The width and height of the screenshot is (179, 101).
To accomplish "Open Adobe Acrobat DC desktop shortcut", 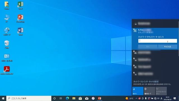I will tap(7, 70).
